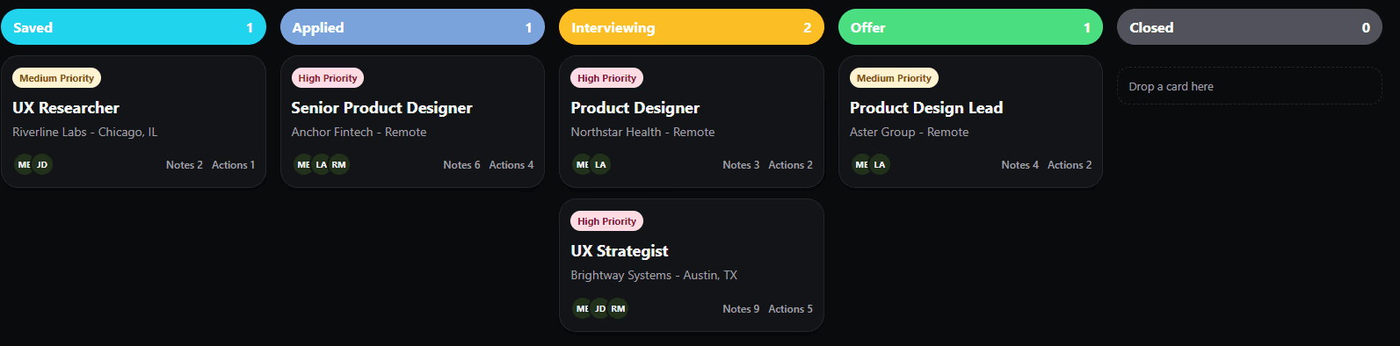Click Notes 9 on UX Strategist card
Screen dimensions: 1400x346
click(x=741, y=309)
